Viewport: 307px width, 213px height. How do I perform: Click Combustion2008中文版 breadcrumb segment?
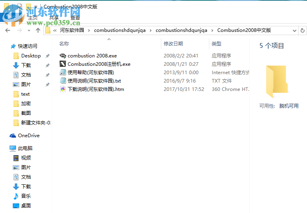tap(244, 30)
